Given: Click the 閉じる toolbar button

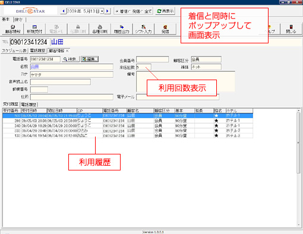Looking at the screenshot, I should 291,29.
